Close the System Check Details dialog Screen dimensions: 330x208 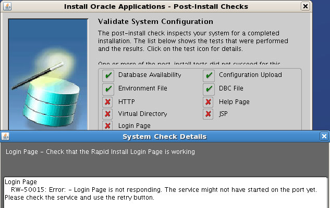(x=324, y=136)
